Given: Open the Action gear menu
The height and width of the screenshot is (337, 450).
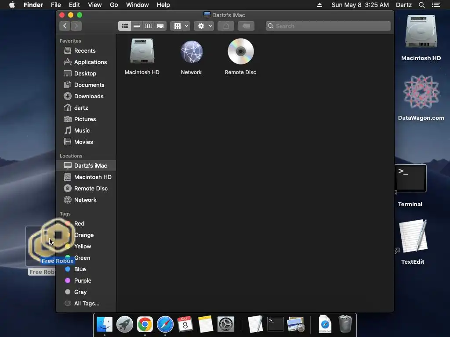Looking at the screenshot, I should pyautogui.click(x=204, y=26).
